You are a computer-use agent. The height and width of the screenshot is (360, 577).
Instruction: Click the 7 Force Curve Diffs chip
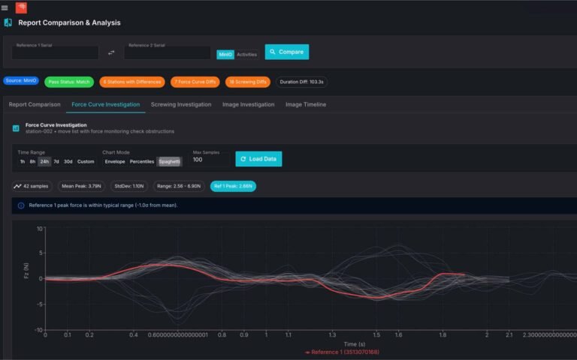pos(195,82)
